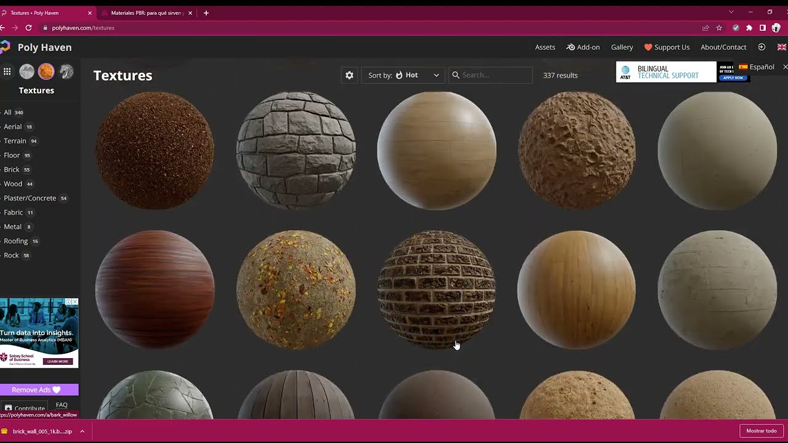
Task: Open the Add-on page link
Action: point(583,47)
